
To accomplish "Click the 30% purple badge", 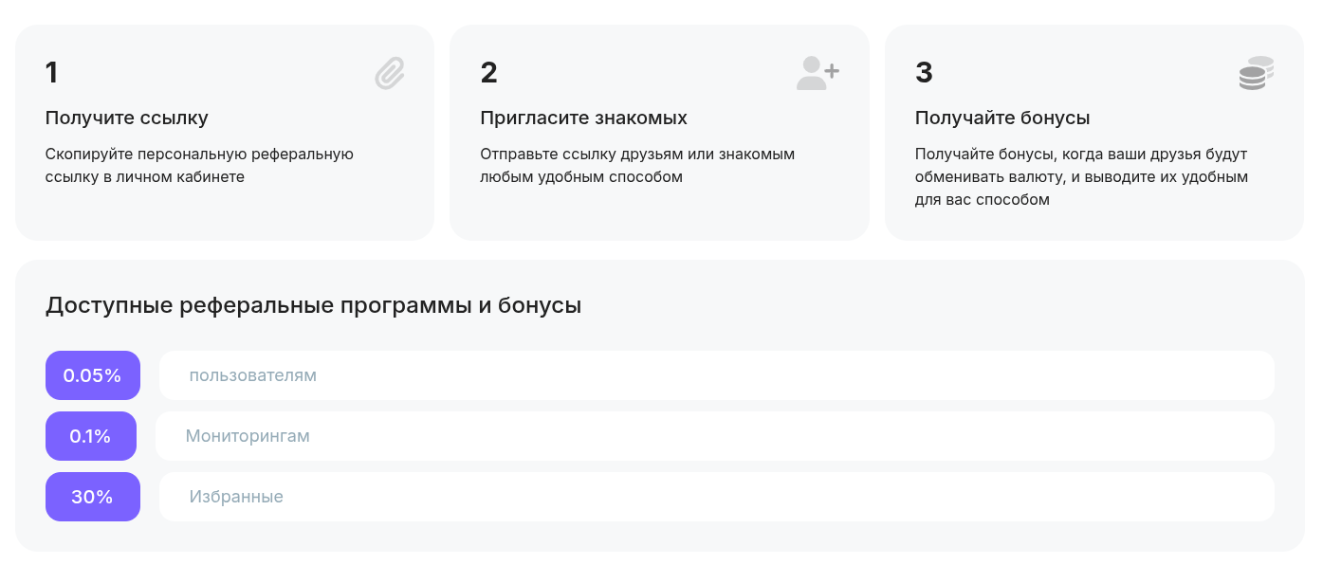I will point(93,497).
